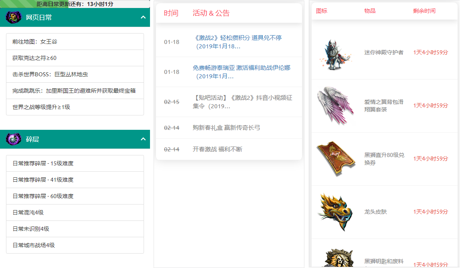
Task: Click the 物品 column header
Action: [370, 11]
